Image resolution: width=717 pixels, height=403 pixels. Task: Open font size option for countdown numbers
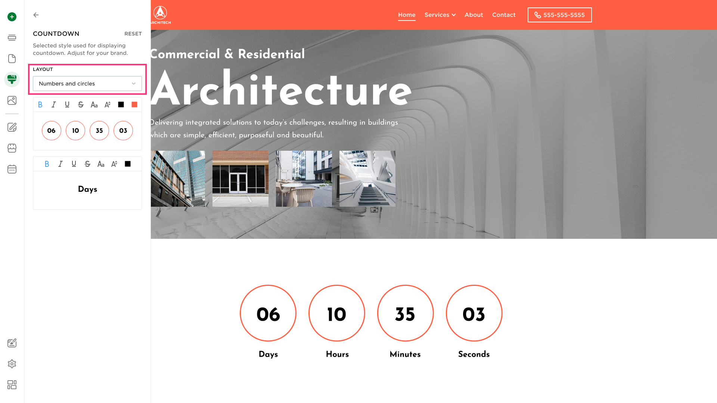[108, 104]
